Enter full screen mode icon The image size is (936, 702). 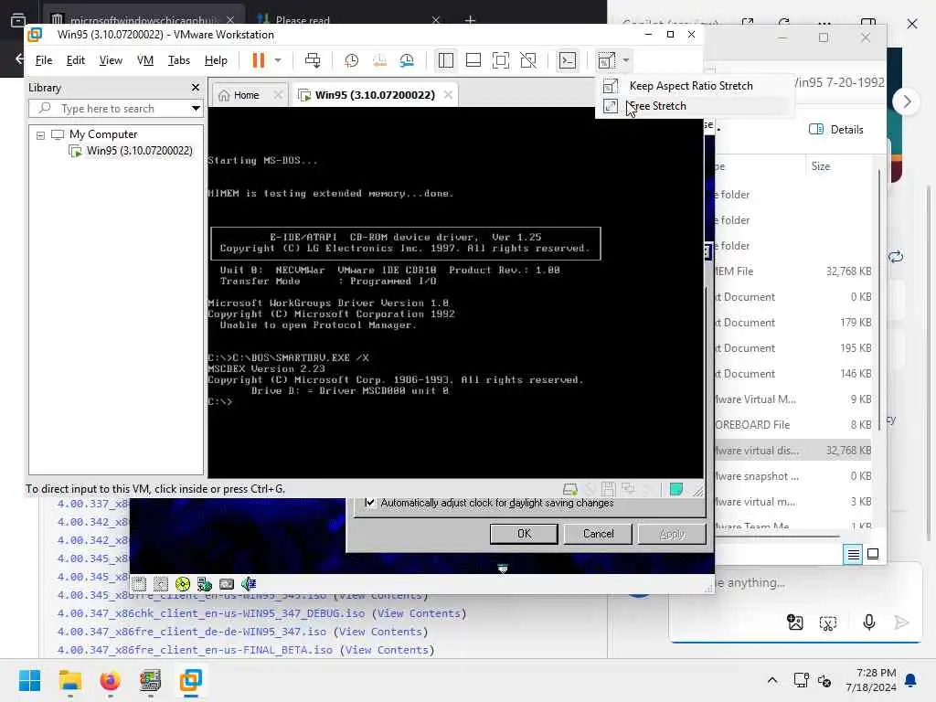(x=501, y=60)
